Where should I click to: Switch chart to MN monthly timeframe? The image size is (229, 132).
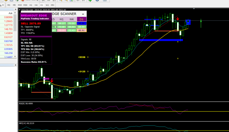point(52,5)
